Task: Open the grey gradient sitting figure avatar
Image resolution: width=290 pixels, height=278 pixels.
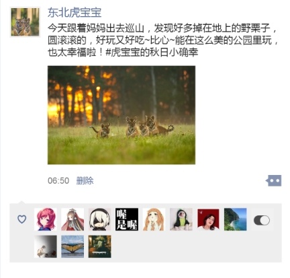Action: [46, 246]
